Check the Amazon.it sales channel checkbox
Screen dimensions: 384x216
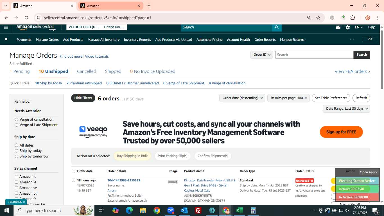click(x=16, y=177)
